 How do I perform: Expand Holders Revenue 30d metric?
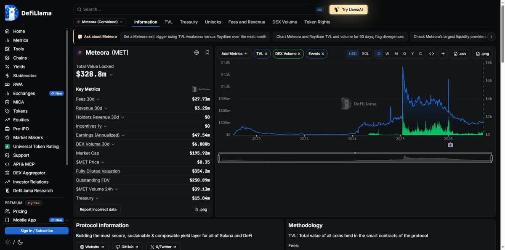(122, 117)
